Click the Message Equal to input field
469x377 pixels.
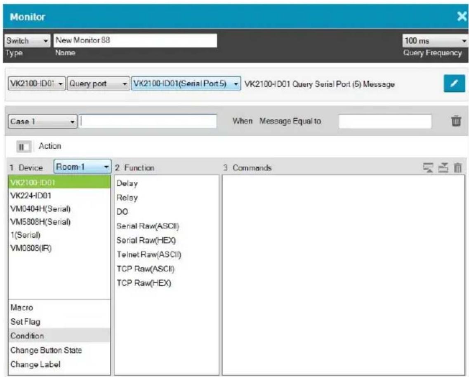point(385,121)
